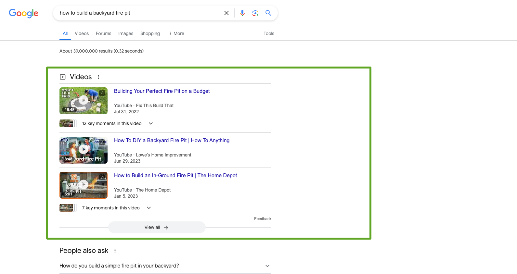This screenshot has height=274, width=517.
Task: Expand How do you build a simple fire pit question
Action: [x=165, y=266]
